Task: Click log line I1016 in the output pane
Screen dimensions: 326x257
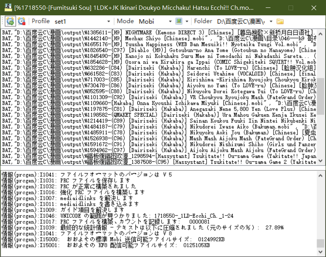Action: click(x=73, y=192)
